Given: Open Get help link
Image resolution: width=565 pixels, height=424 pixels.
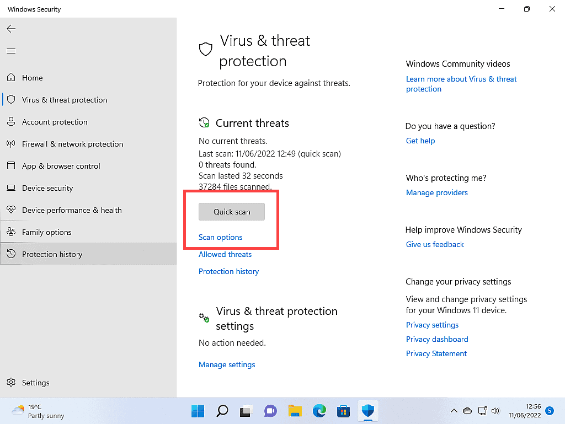Looking at the screenshot, I should point(420,141).
